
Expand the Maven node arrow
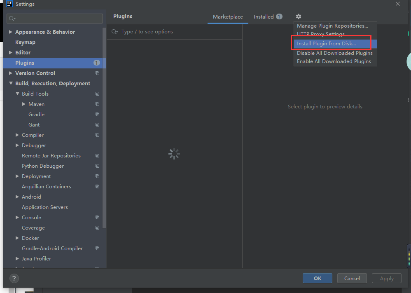[x=23, y=104]
